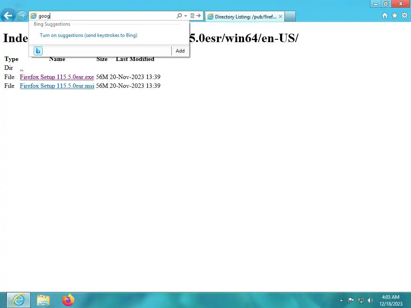Download Firefox Setup 115.5.0esr.msi
The width and height of the screenshot is (411, 308).
(57, 86)
